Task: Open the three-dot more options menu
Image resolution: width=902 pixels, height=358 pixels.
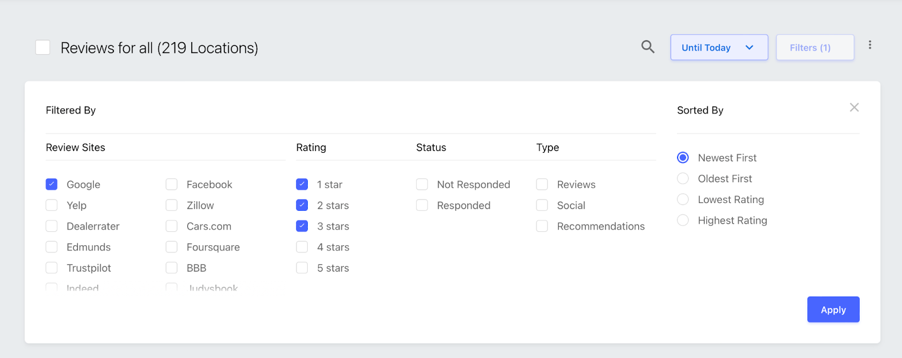Action: point(870,45)
